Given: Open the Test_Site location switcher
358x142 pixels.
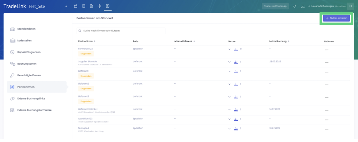Looking at the screenshot, I should pyautogui.click(x=66, y=6).
